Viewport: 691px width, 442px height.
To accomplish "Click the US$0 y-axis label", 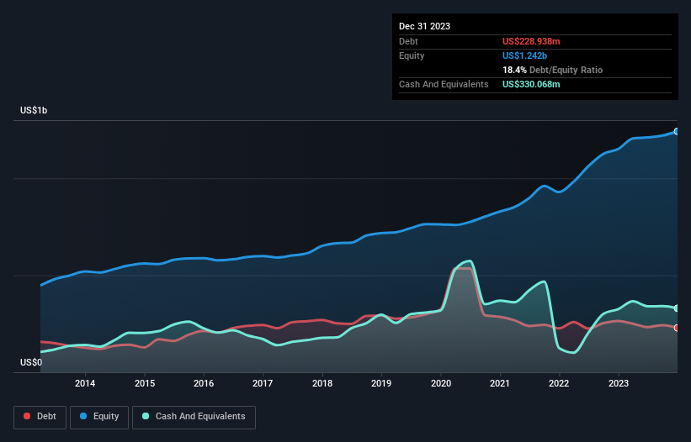I will 31,362.
